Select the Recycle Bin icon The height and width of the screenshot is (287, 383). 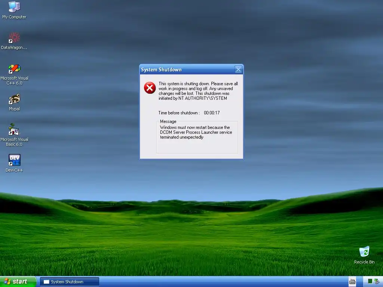tap(364, 255)
